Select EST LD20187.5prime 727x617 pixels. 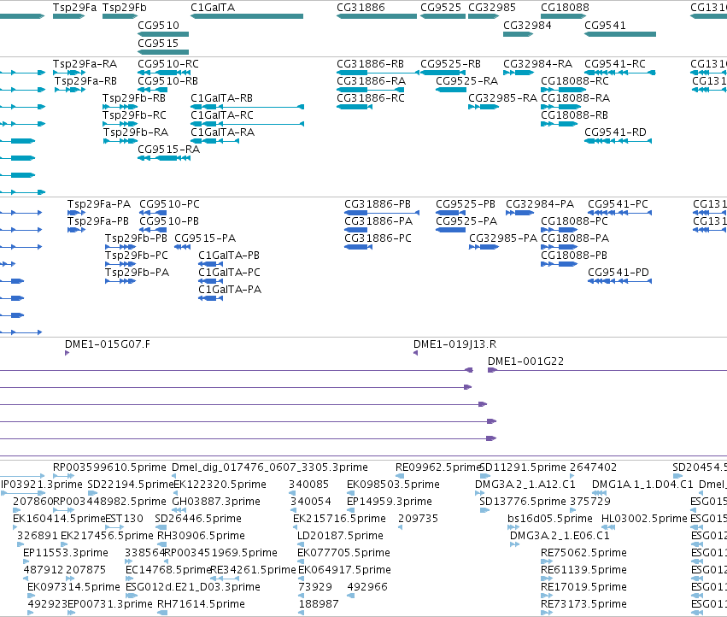pyautogui.click(x=302, y=544)
